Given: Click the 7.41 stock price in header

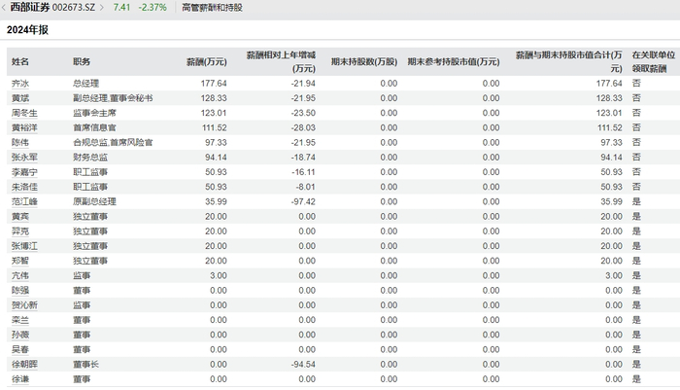Looking at the screenshot, I should [x=121, y=8].
